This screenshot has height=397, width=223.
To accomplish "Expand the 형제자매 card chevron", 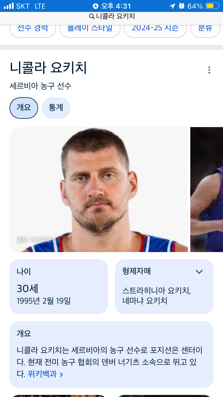I will pyautogui.click(x=199, y=271).
